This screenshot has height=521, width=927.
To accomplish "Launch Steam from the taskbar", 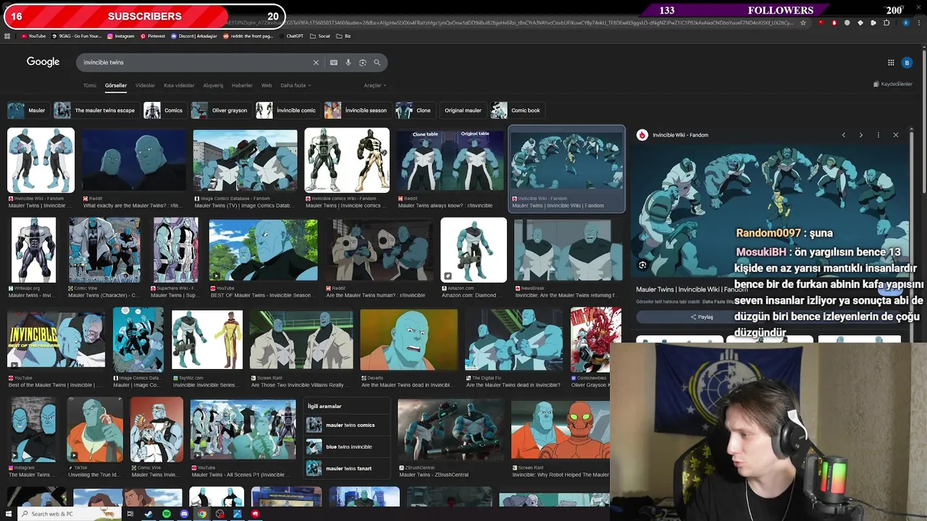I will coord(148,514).
